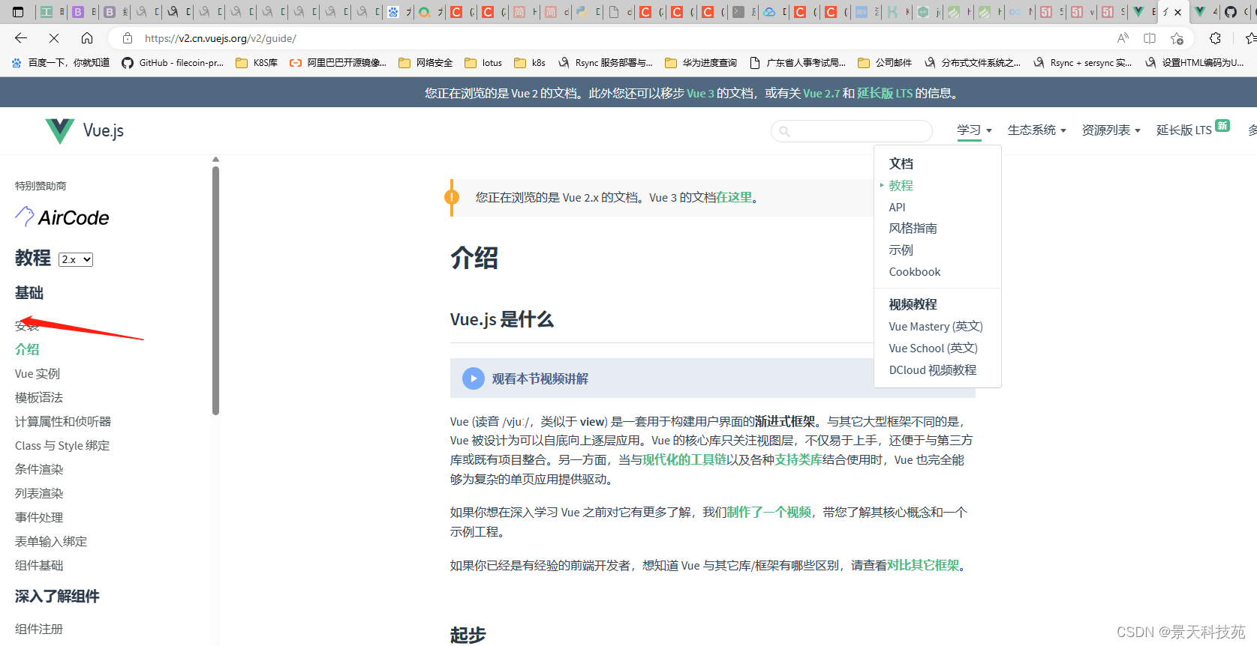Open Vue Mastery (英文) video course
Image resolution: width=1257 pixels, height=646 pixels.
(x=936, y=327)
